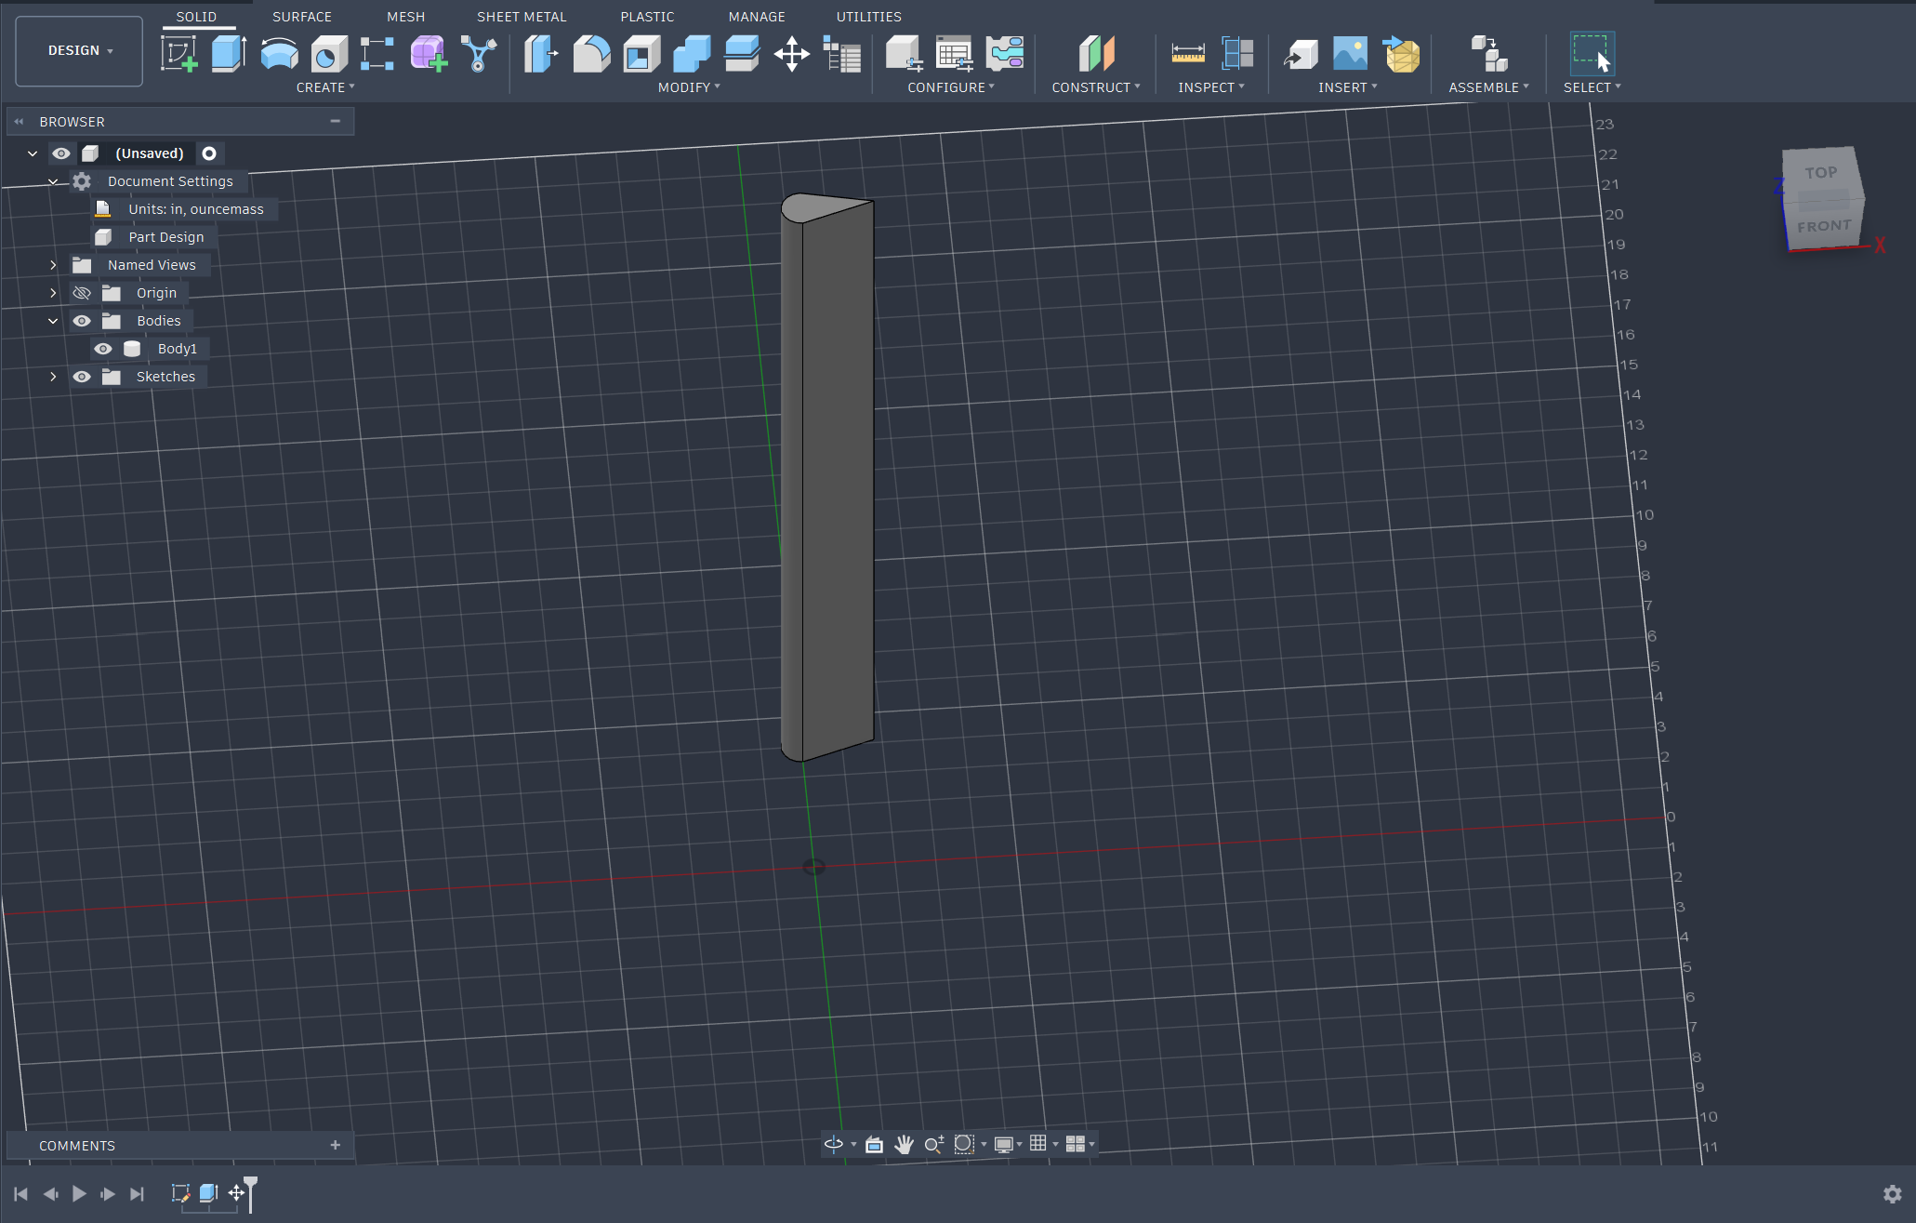Activate the Select tool

tap(1592, 54)
